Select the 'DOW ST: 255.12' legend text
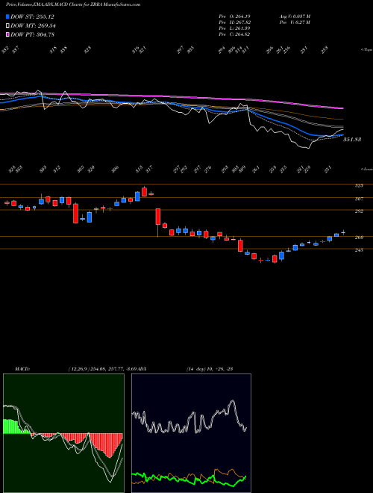This screenshot has width=373, height=493. [32, 16]
